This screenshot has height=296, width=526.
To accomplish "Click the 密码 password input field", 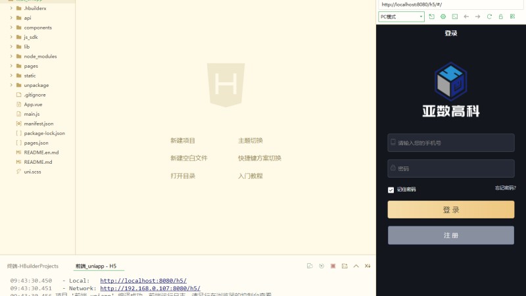I will 451,168.
